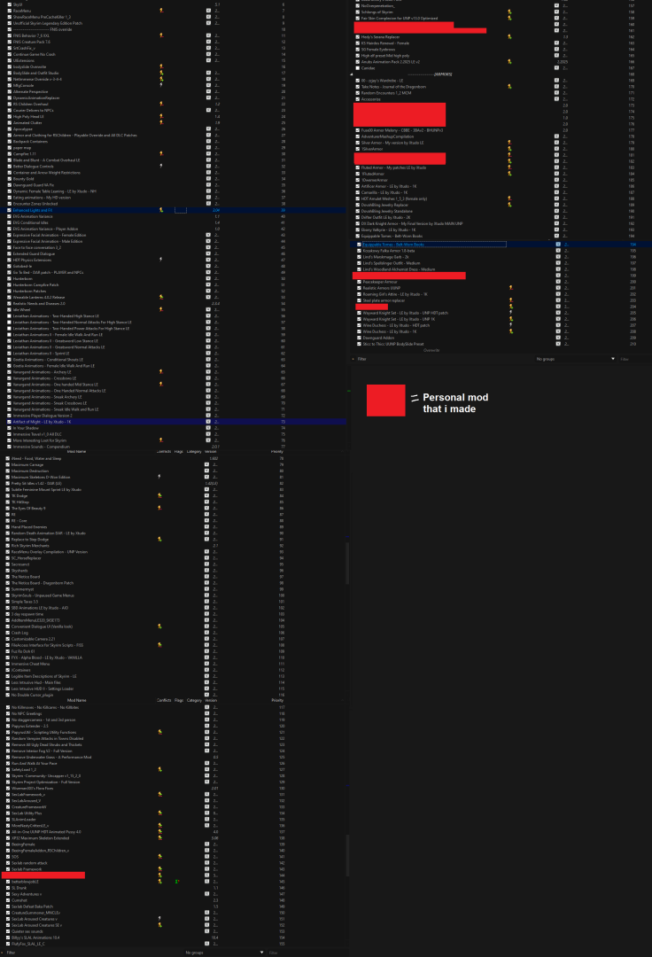This screenshot has height=957, width=652.
Task: Select Artifact of Might - LE by Xtudo row
Action: (174, 422)
